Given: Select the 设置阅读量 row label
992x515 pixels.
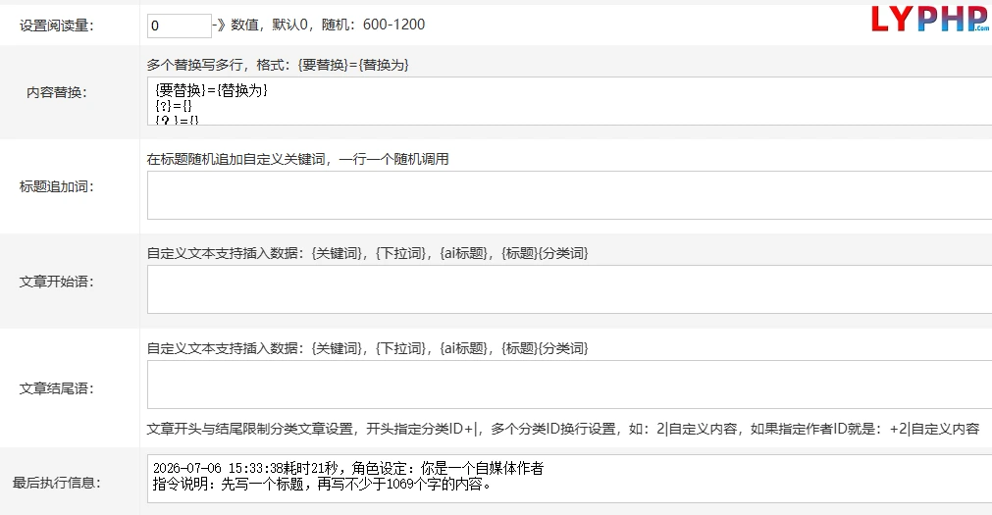Looking at the screenshot, I should [56, 26].
